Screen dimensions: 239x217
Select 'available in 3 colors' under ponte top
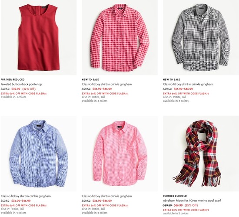click(13, 97)
